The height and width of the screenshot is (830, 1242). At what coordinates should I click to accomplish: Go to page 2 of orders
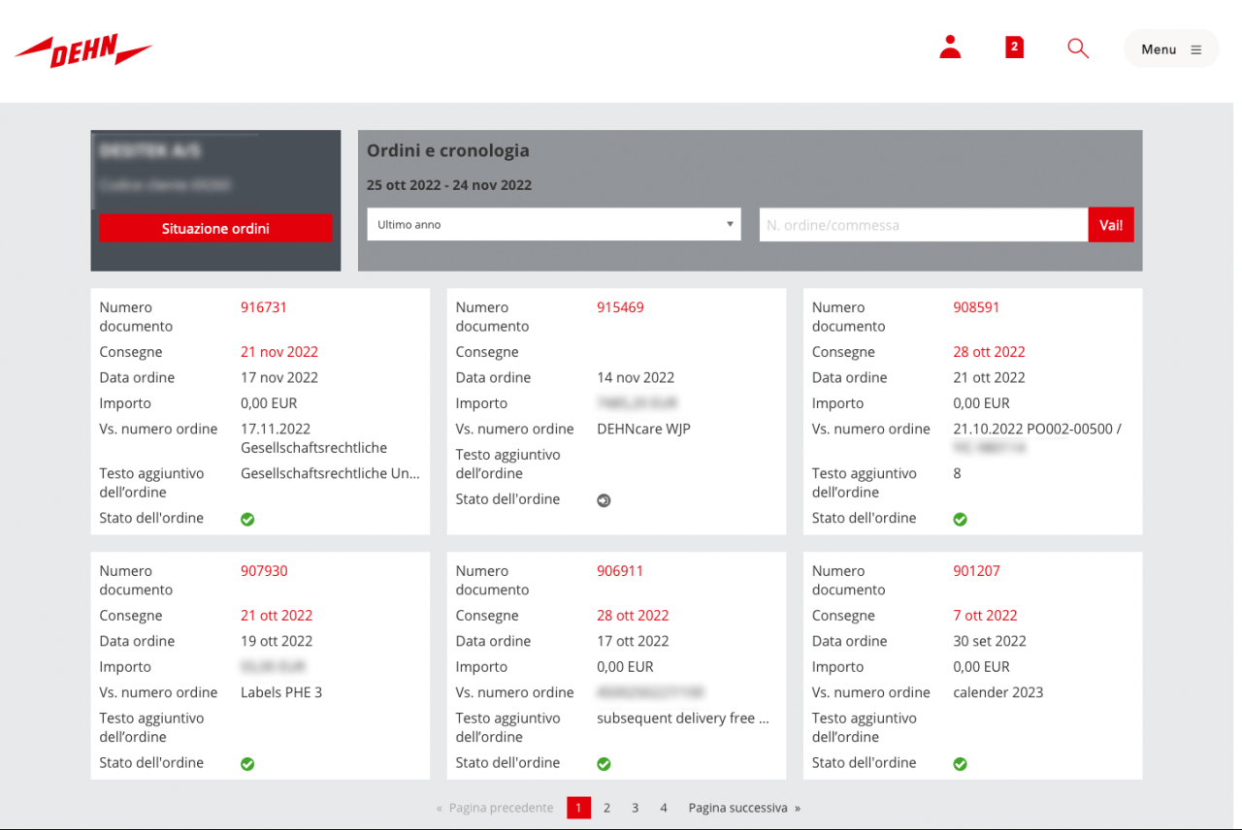click(x=606, y=808)
